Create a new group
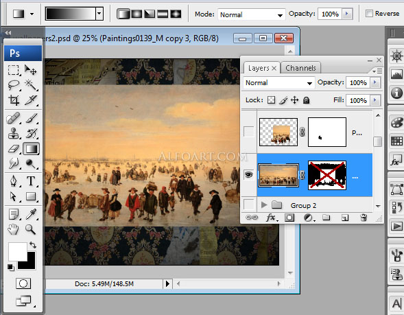404x315 pixels. pos(326,218)
